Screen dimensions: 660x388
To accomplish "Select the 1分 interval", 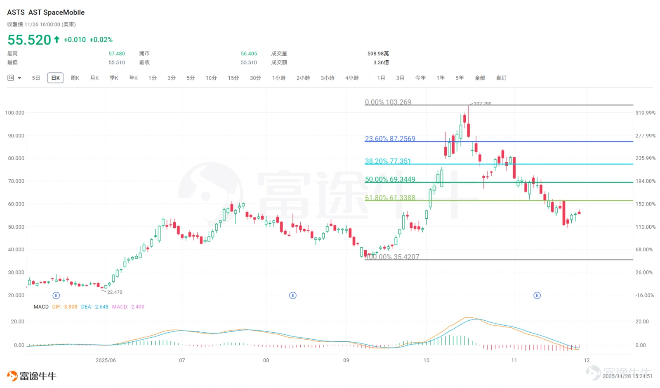I will click(153, 78).
